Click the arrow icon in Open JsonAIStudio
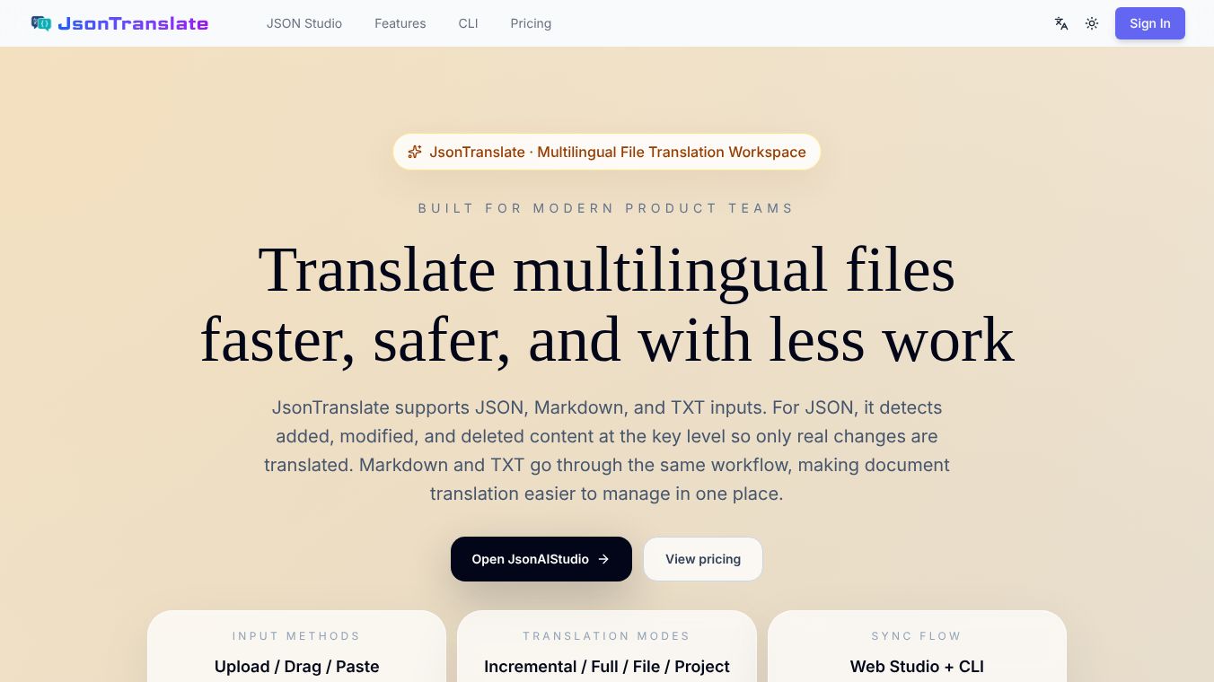The image size is (1214, 682). [603, 559]
